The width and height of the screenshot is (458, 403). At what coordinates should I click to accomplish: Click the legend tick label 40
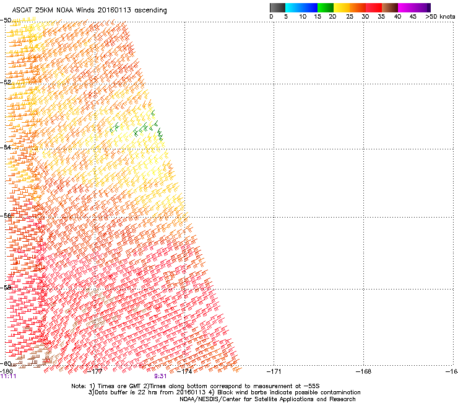397,17
